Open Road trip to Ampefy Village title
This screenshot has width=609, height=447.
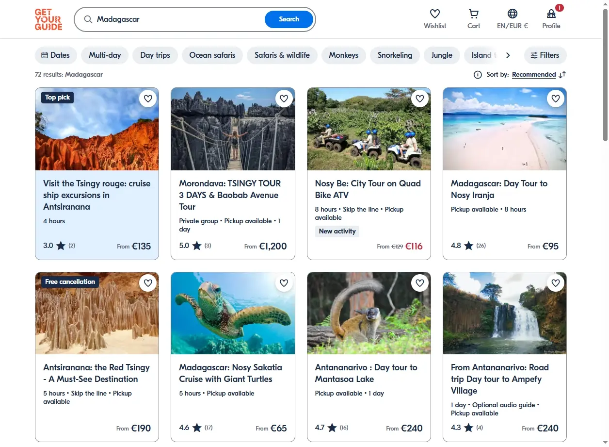click(500, 379)
